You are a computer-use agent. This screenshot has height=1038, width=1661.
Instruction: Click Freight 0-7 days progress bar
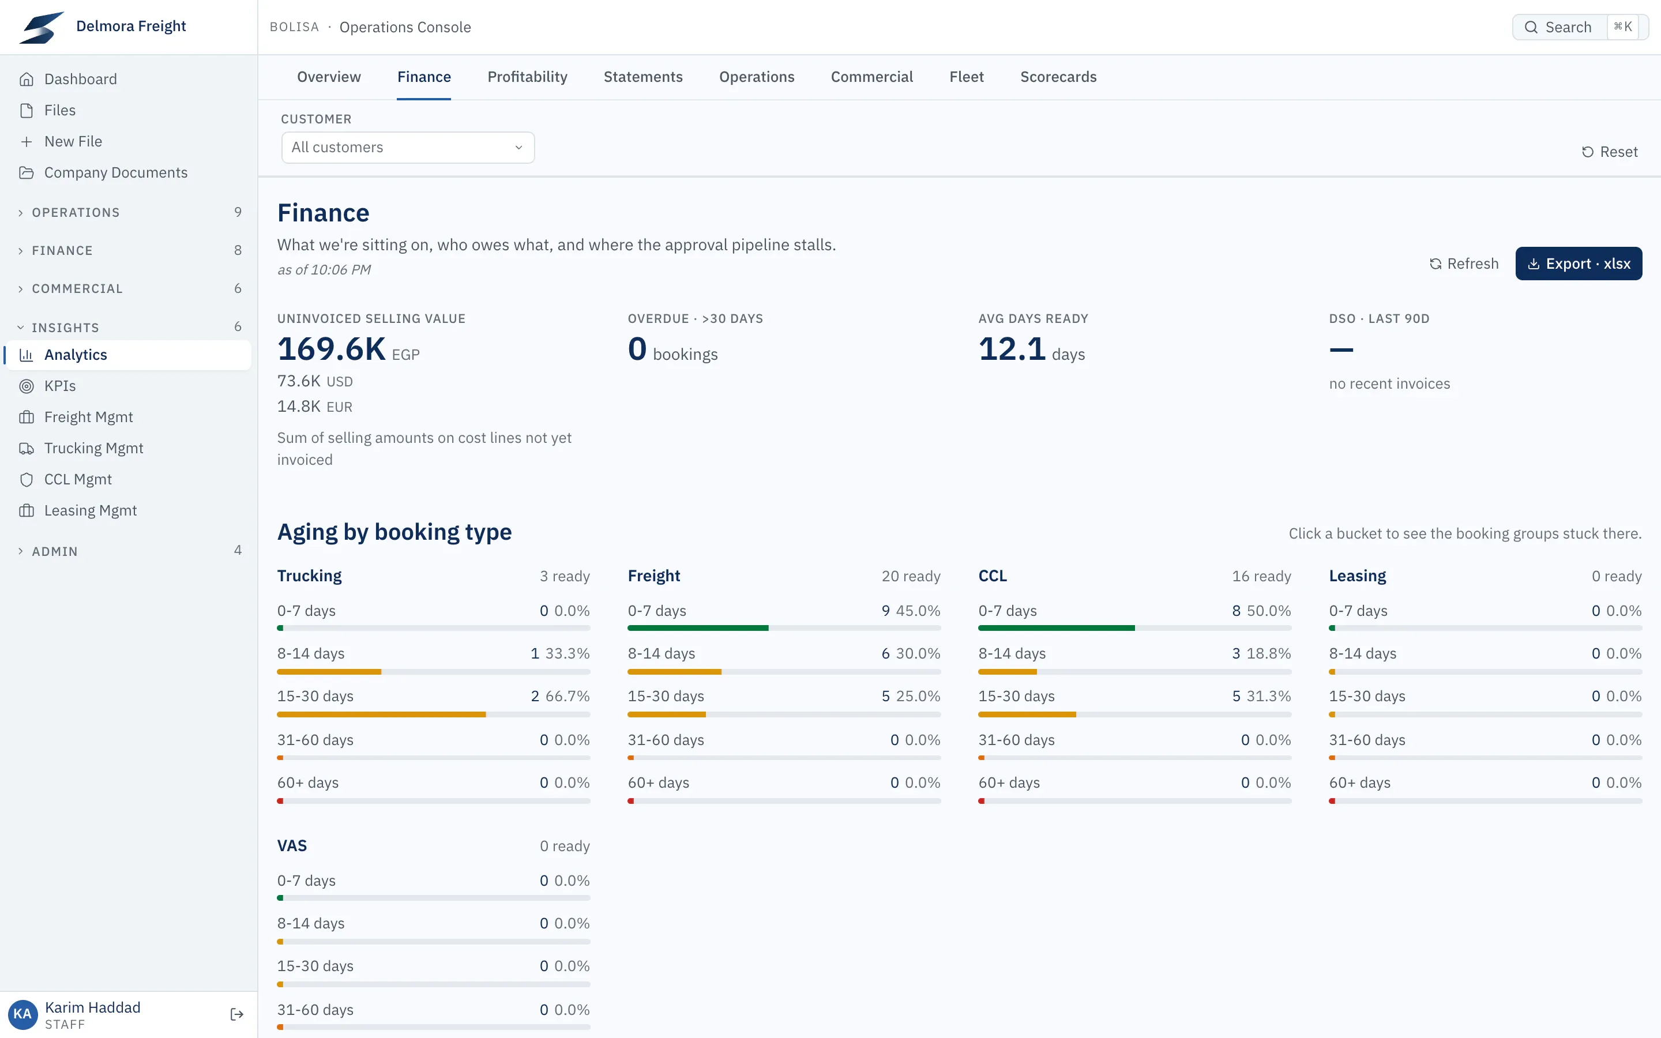pyautogui.click(x=784, y=628)
